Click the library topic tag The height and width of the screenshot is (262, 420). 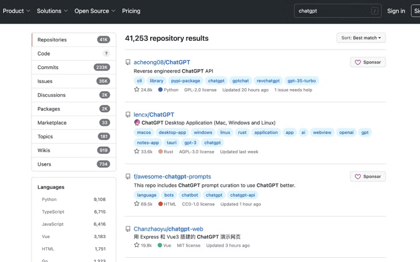coord(156,81)
